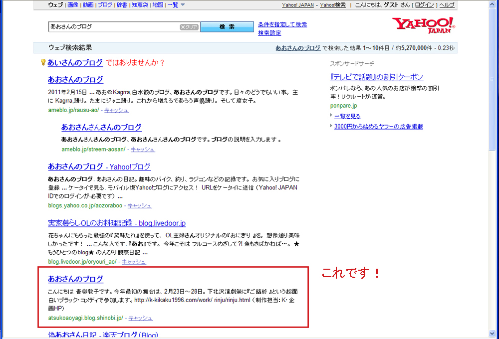Open first result あおさんのブログ on ameblo

click(x=76, y=79)
